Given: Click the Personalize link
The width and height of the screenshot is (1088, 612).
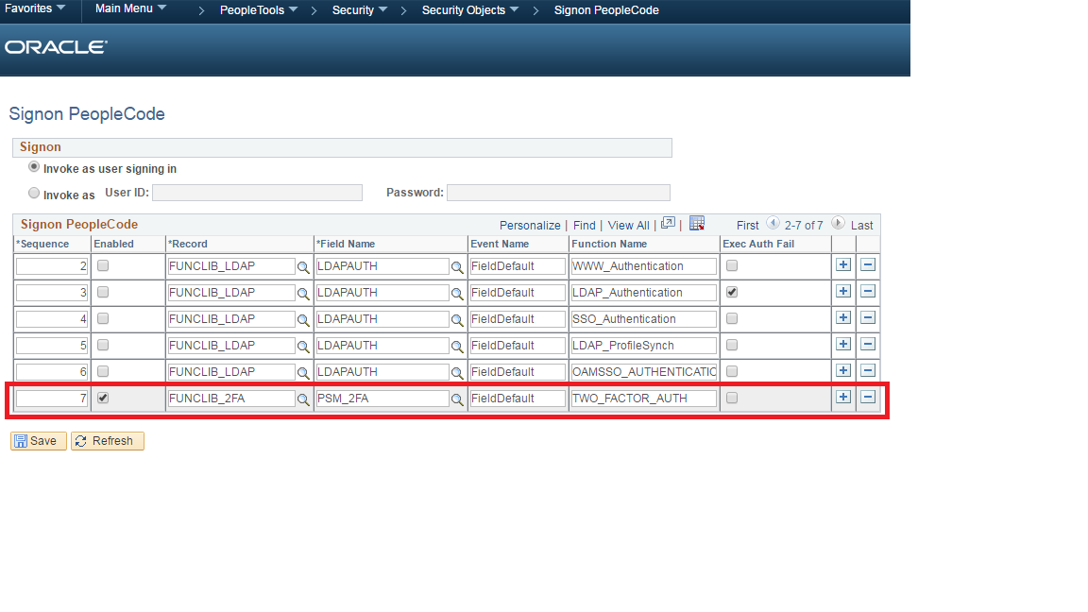Looking at the screenshot, I should pyautogui.click(x=530, y=226).
